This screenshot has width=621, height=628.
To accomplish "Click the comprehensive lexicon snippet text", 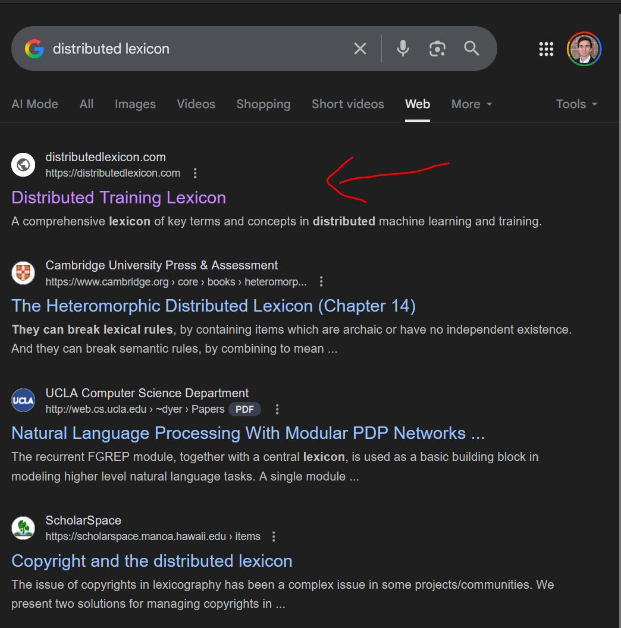I will (277, 221).
